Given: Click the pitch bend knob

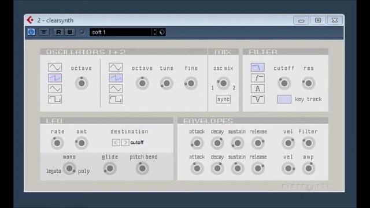Looking at the screenshot, I should pyautogui.click(x=142, y=168).
